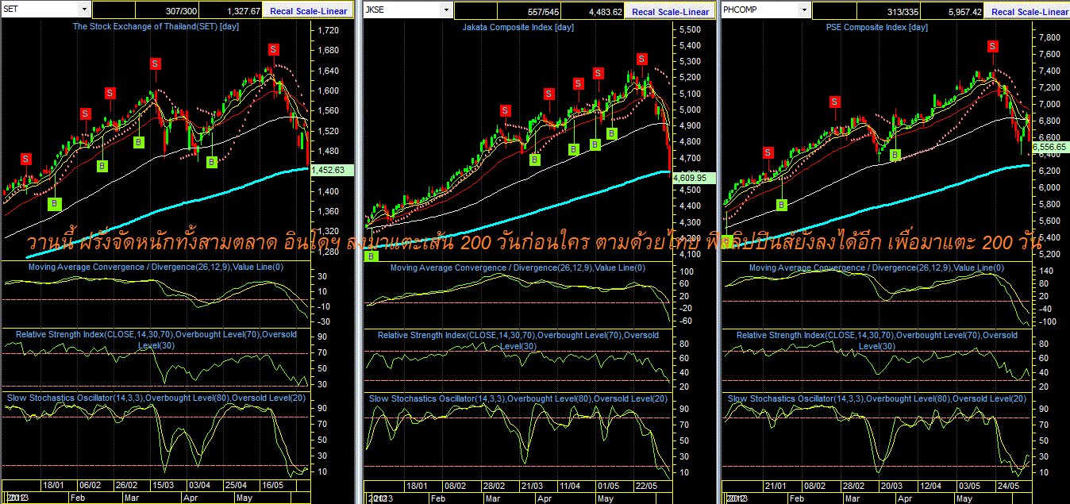Open the SET symbol dropdown
This screenshot has width=1070, height=504.
83,9
